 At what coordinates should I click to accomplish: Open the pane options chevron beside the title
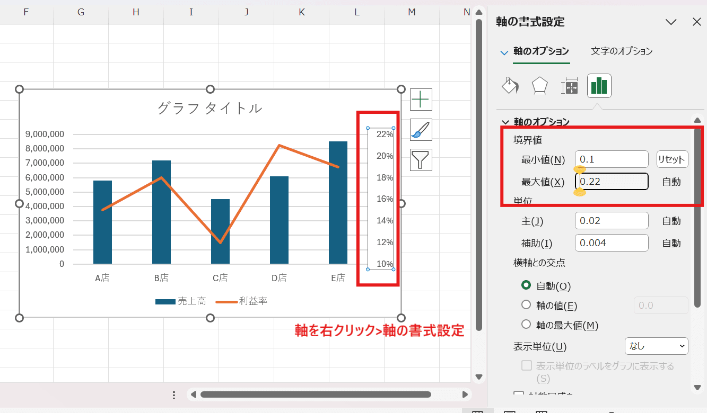click(x=671, y=22)
